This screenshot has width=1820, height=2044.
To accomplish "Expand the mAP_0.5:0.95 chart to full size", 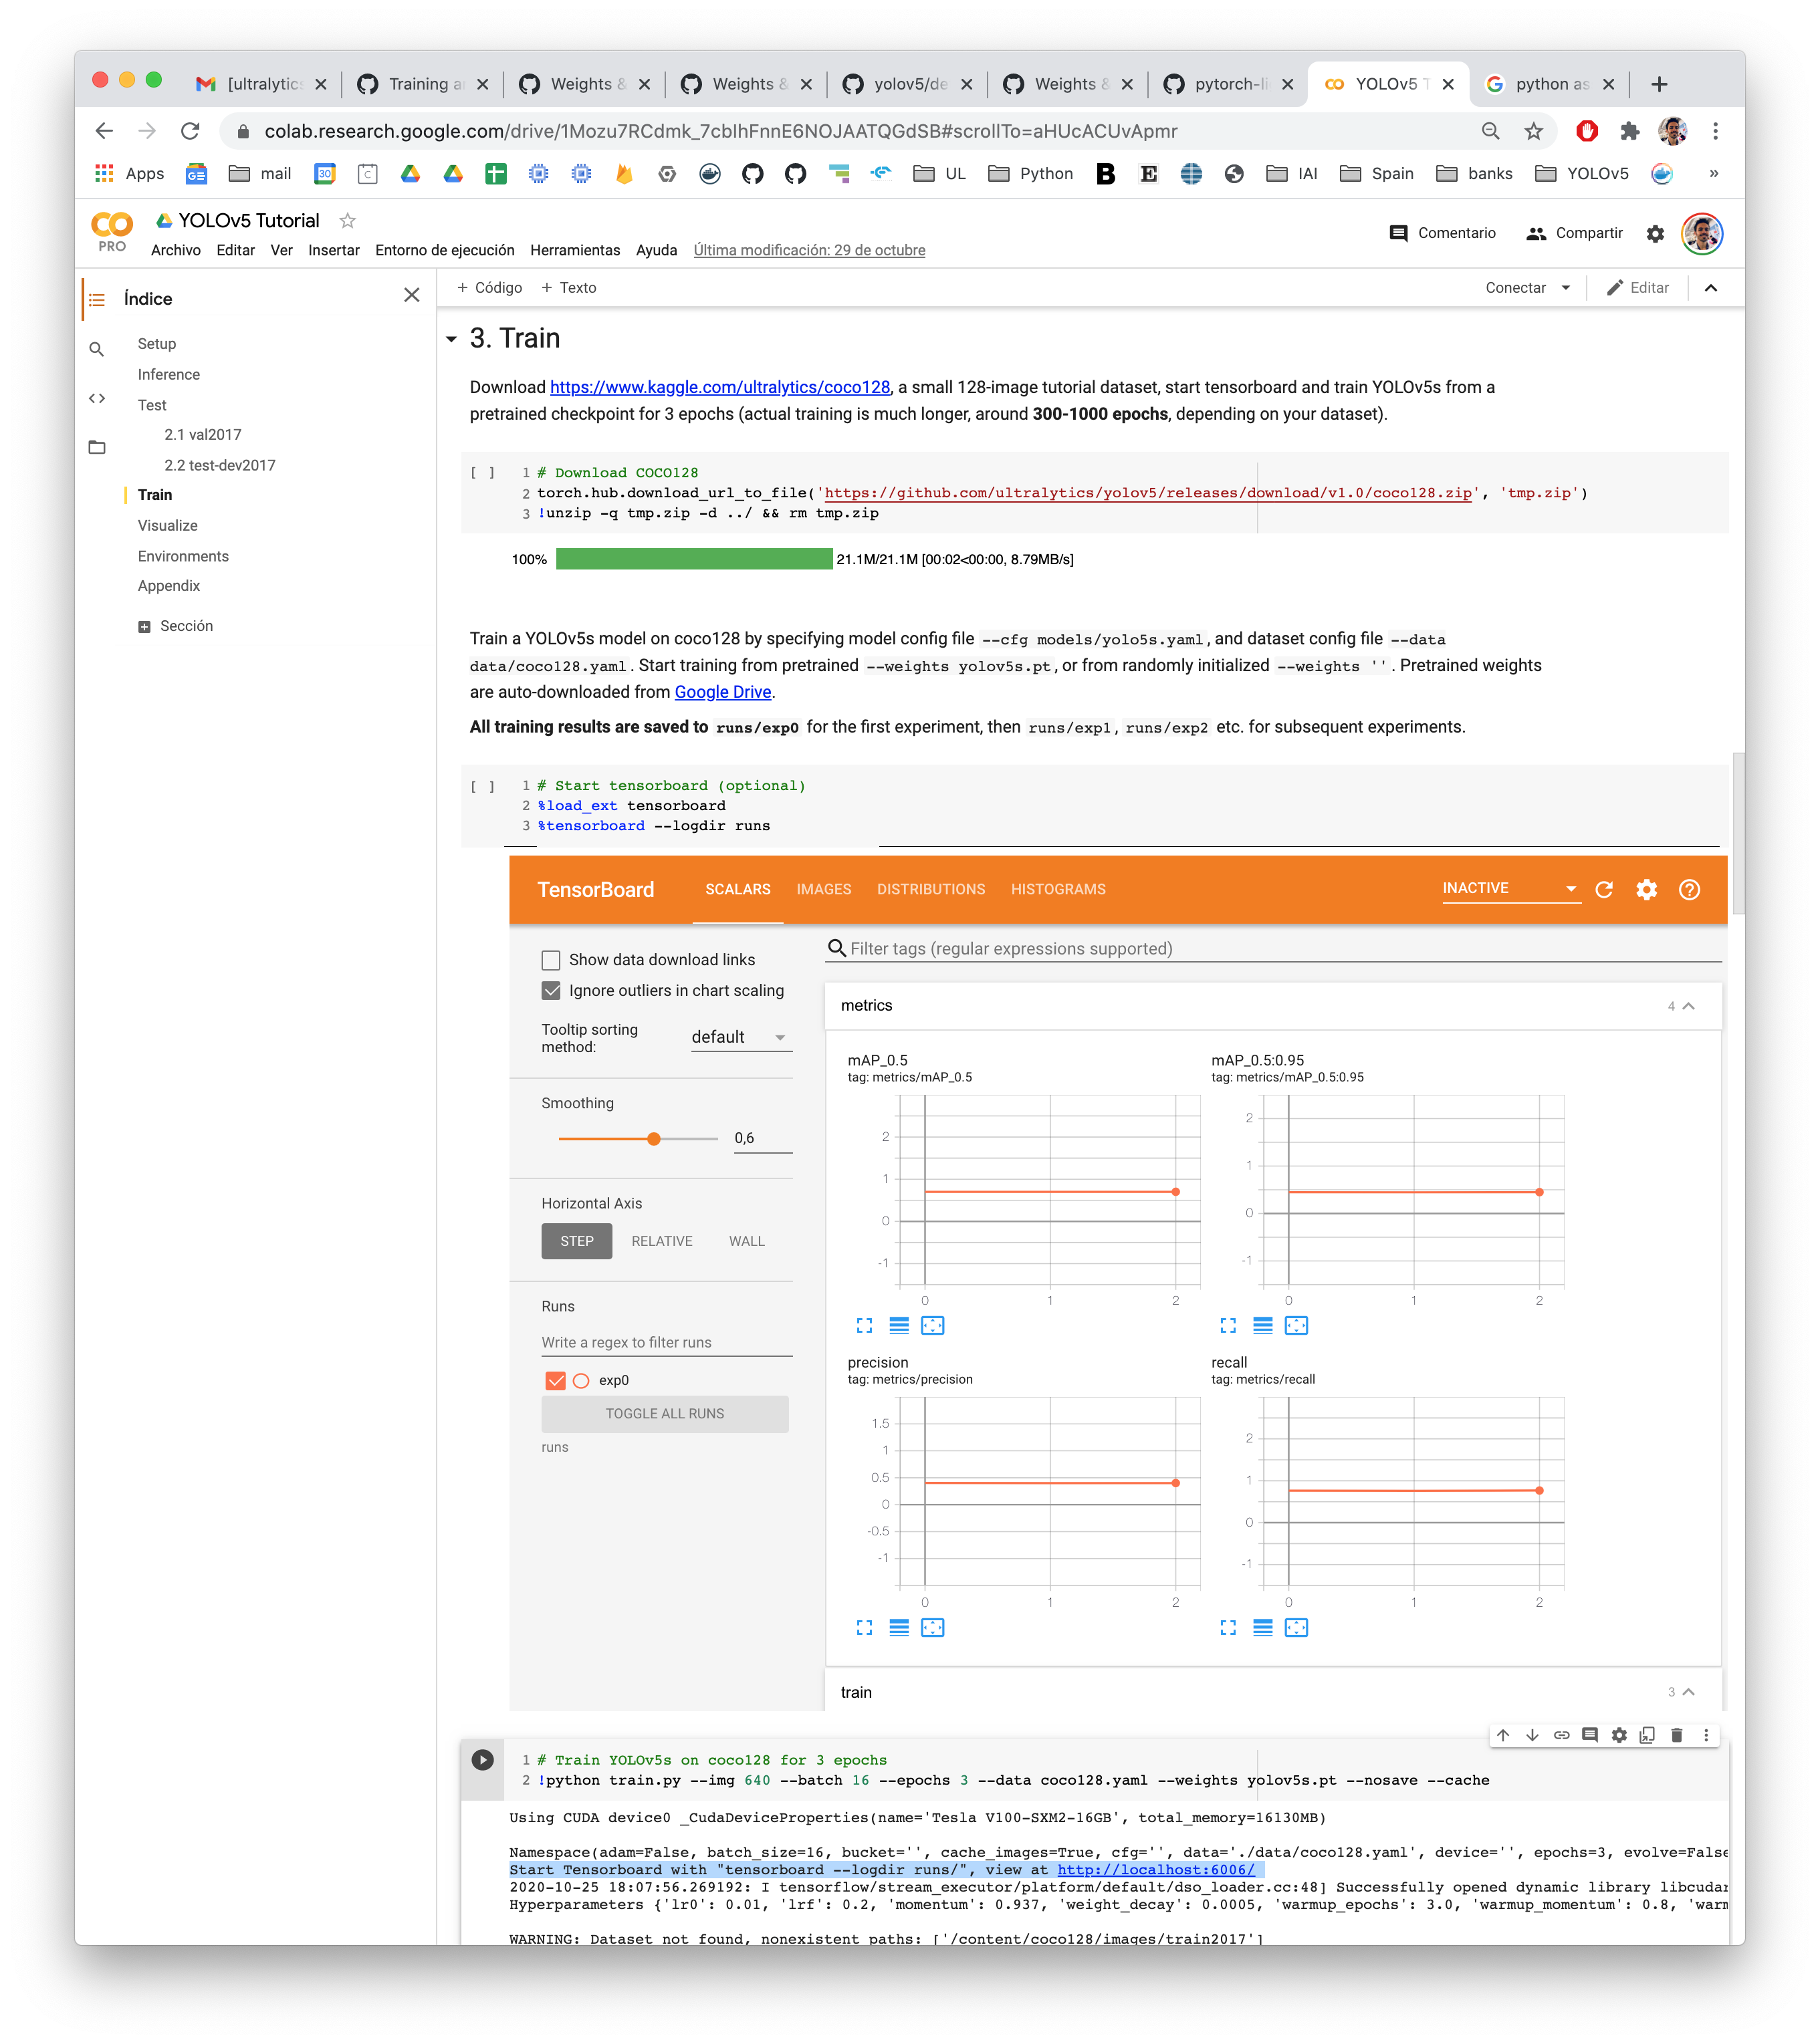I will click(1228, 1326).
